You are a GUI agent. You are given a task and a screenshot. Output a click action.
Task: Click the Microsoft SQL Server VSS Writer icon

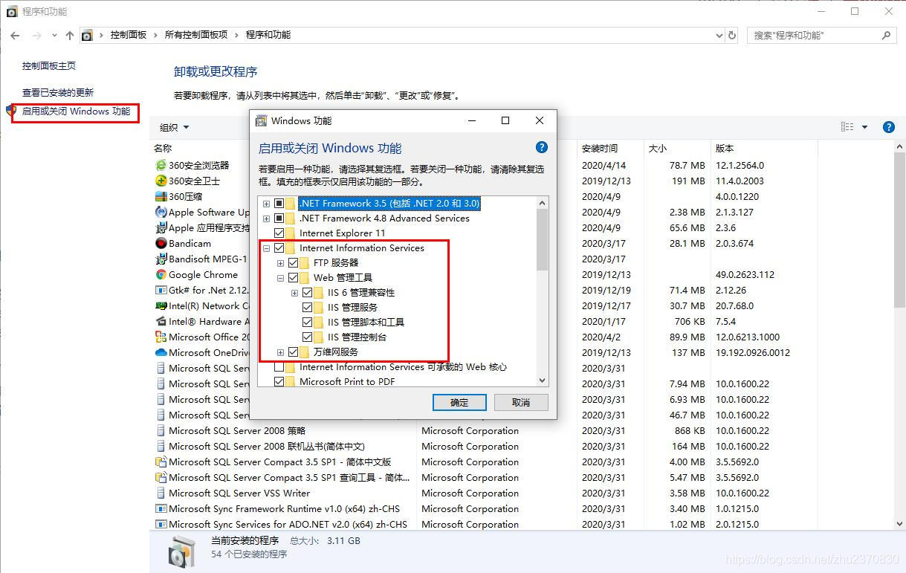(161, 493)
